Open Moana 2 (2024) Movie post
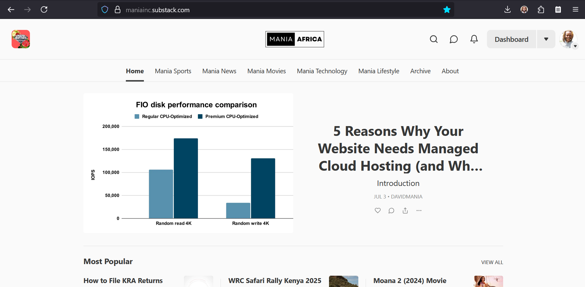 [x=410, y=281]
